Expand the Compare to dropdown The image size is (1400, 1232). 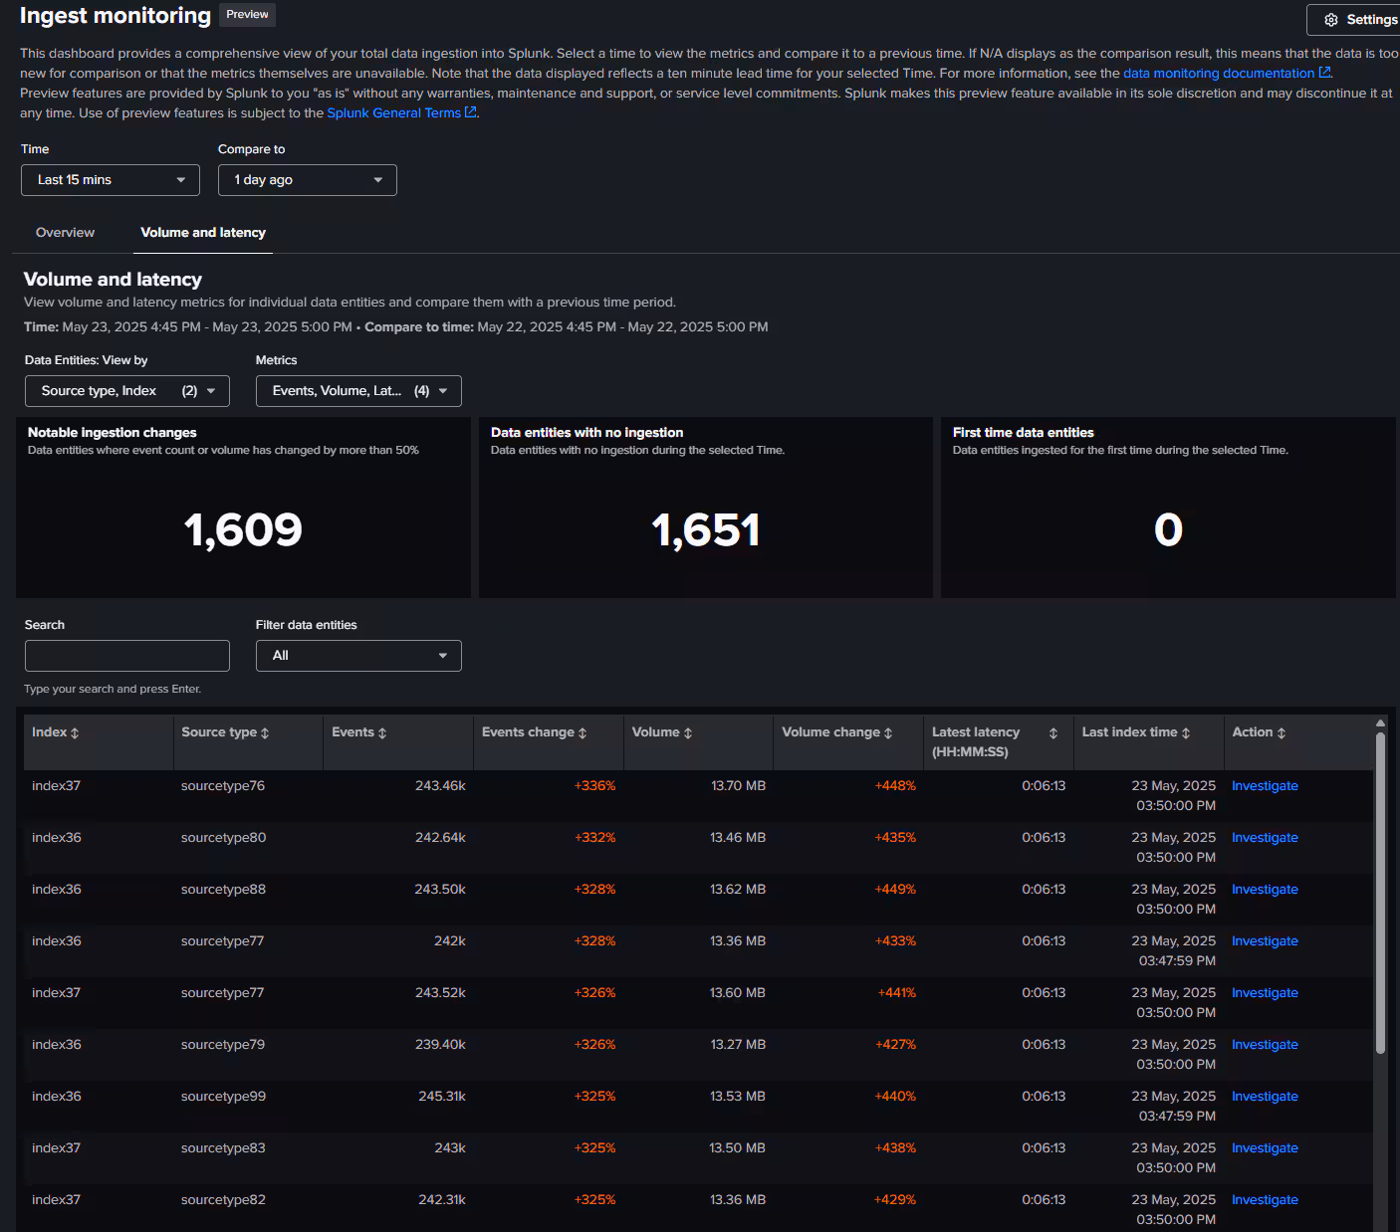coord(308,180)
